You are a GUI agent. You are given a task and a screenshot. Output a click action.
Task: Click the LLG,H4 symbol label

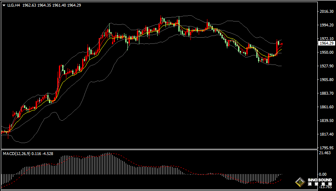pyautogui.click(x=13, y=5)
